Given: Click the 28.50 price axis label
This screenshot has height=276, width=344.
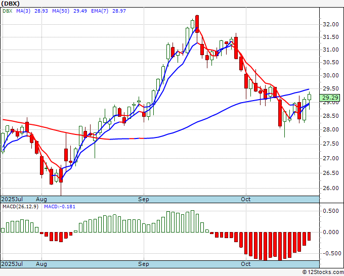Looking at the screenshot, I should 331,116.
